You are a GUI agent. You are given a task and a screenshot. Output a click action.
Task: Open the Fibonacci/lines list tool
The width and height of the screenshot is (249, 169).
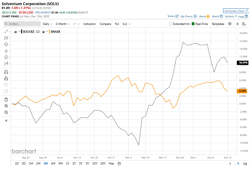click(6, 38)
